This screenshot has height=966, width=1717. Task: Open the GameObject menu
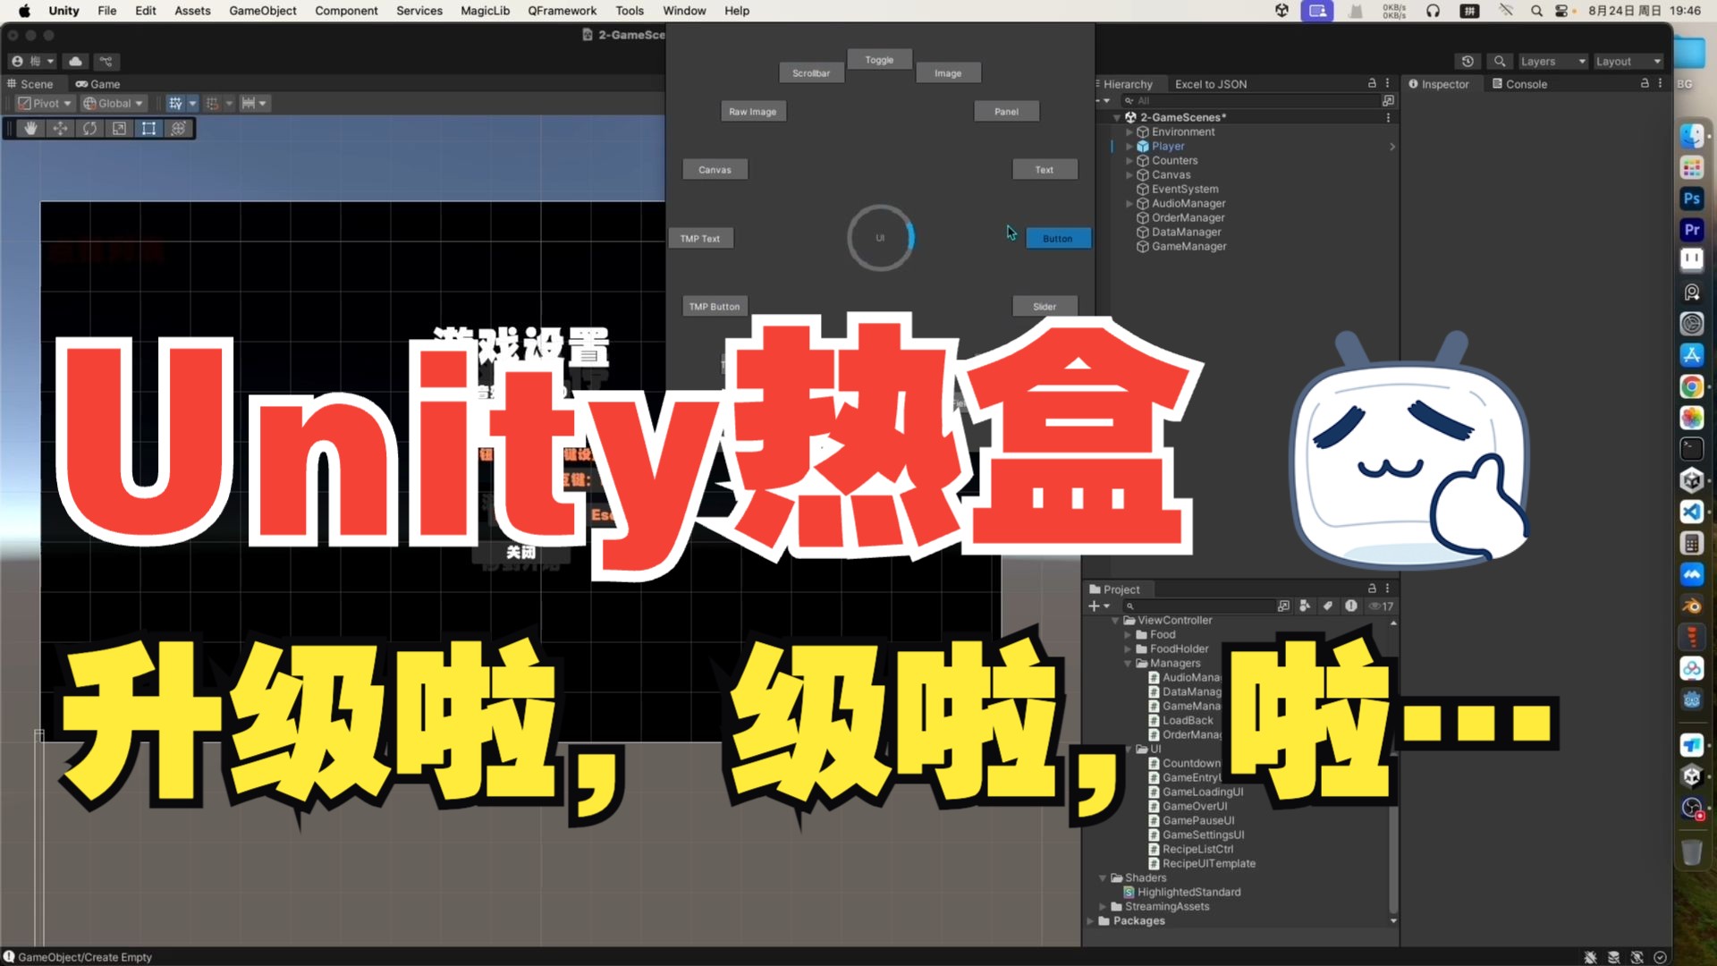point(262,11)
